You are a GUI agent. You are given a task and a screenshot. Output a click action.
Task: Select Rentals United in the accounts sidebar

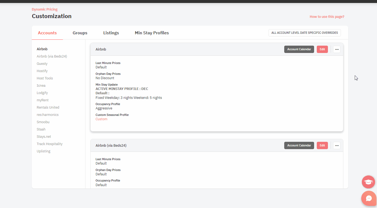pos(48,108)
